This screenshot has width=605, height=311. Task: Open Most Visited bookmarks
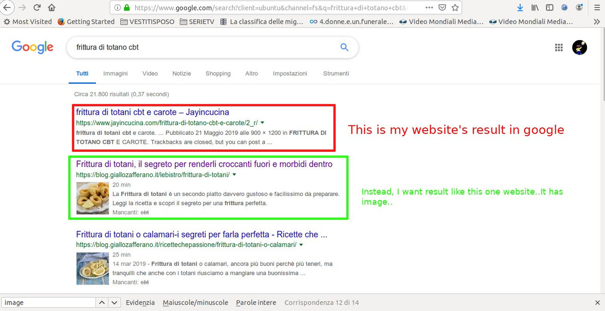[28, 22]
